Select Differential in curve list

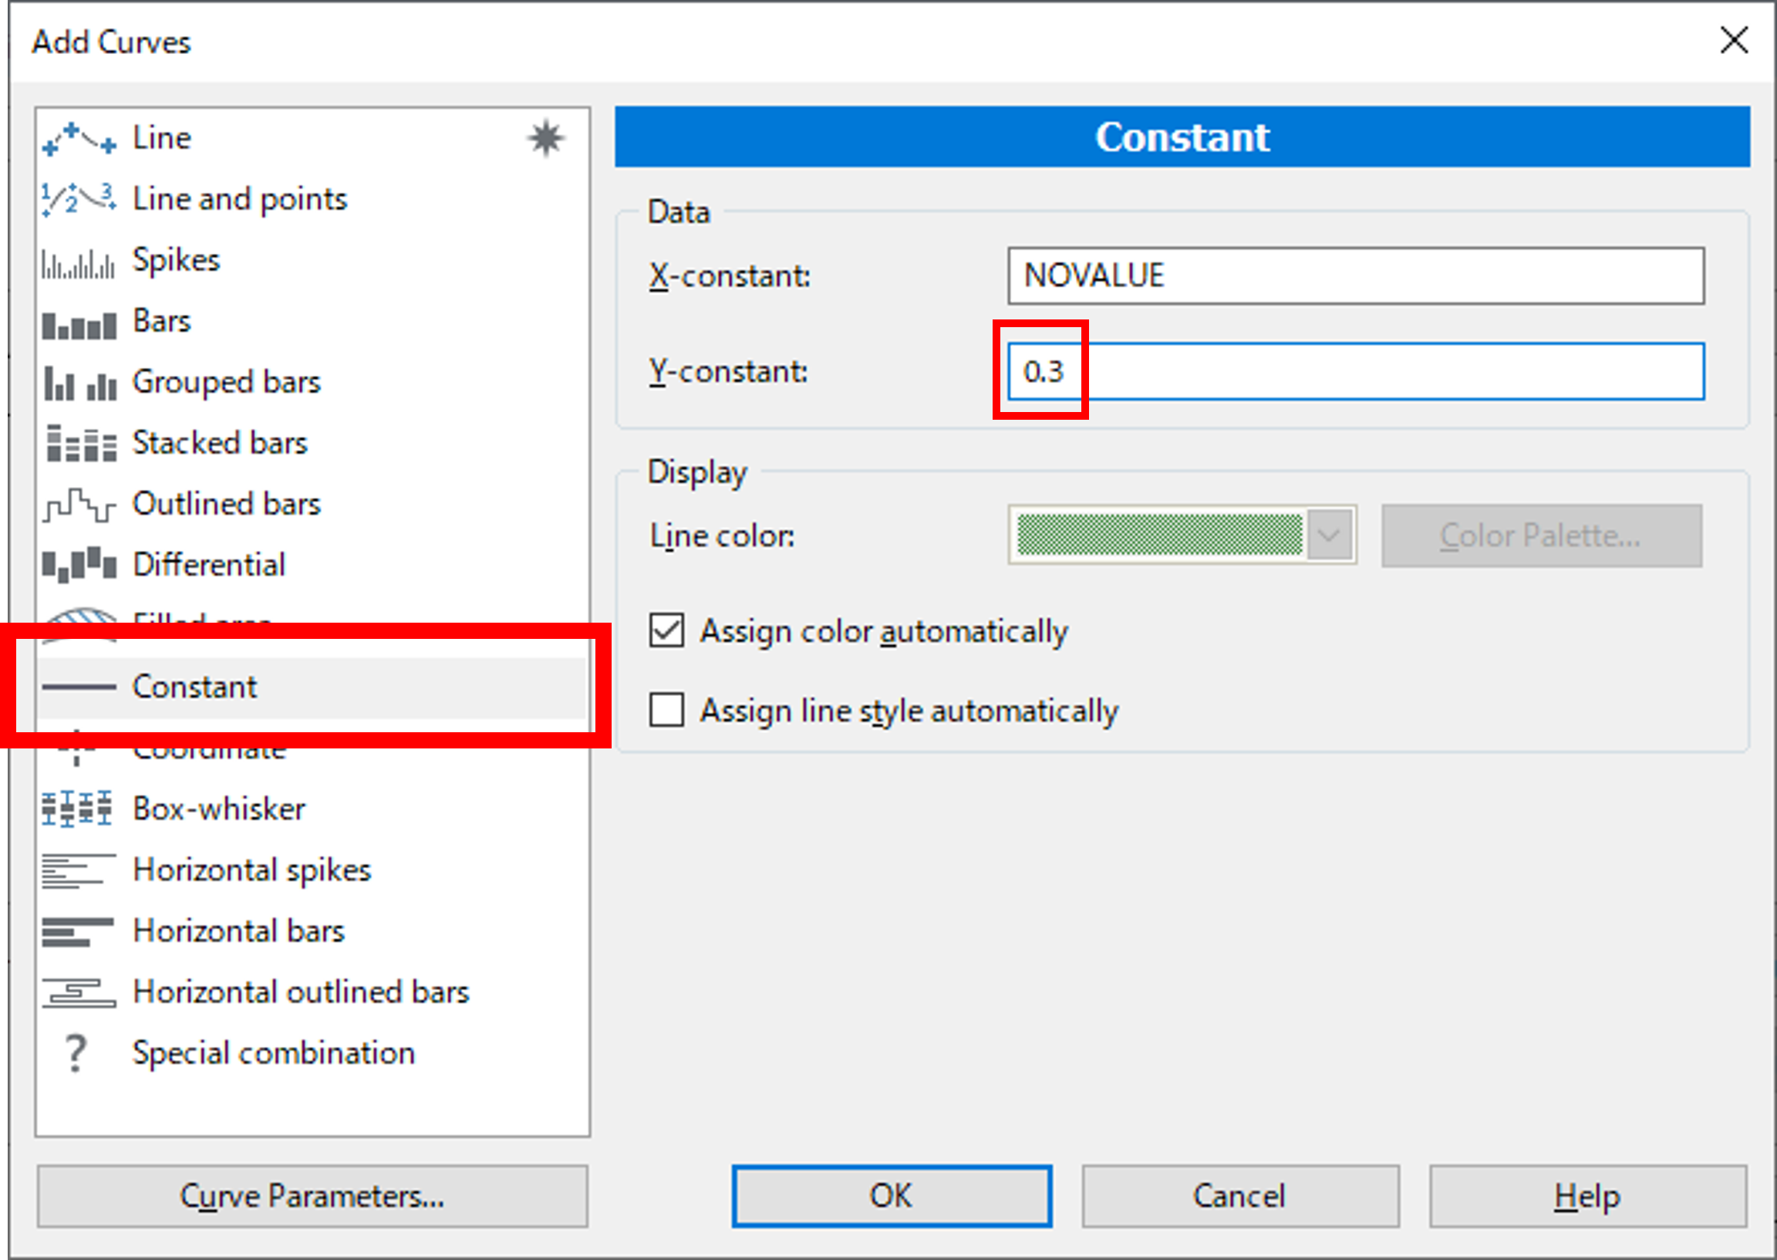click(x=208, y=565)
